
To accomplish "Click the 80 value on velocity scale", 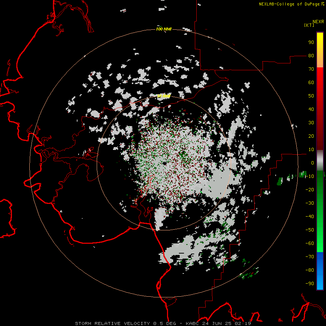I will pyautogui.click(x=311, y=56).
